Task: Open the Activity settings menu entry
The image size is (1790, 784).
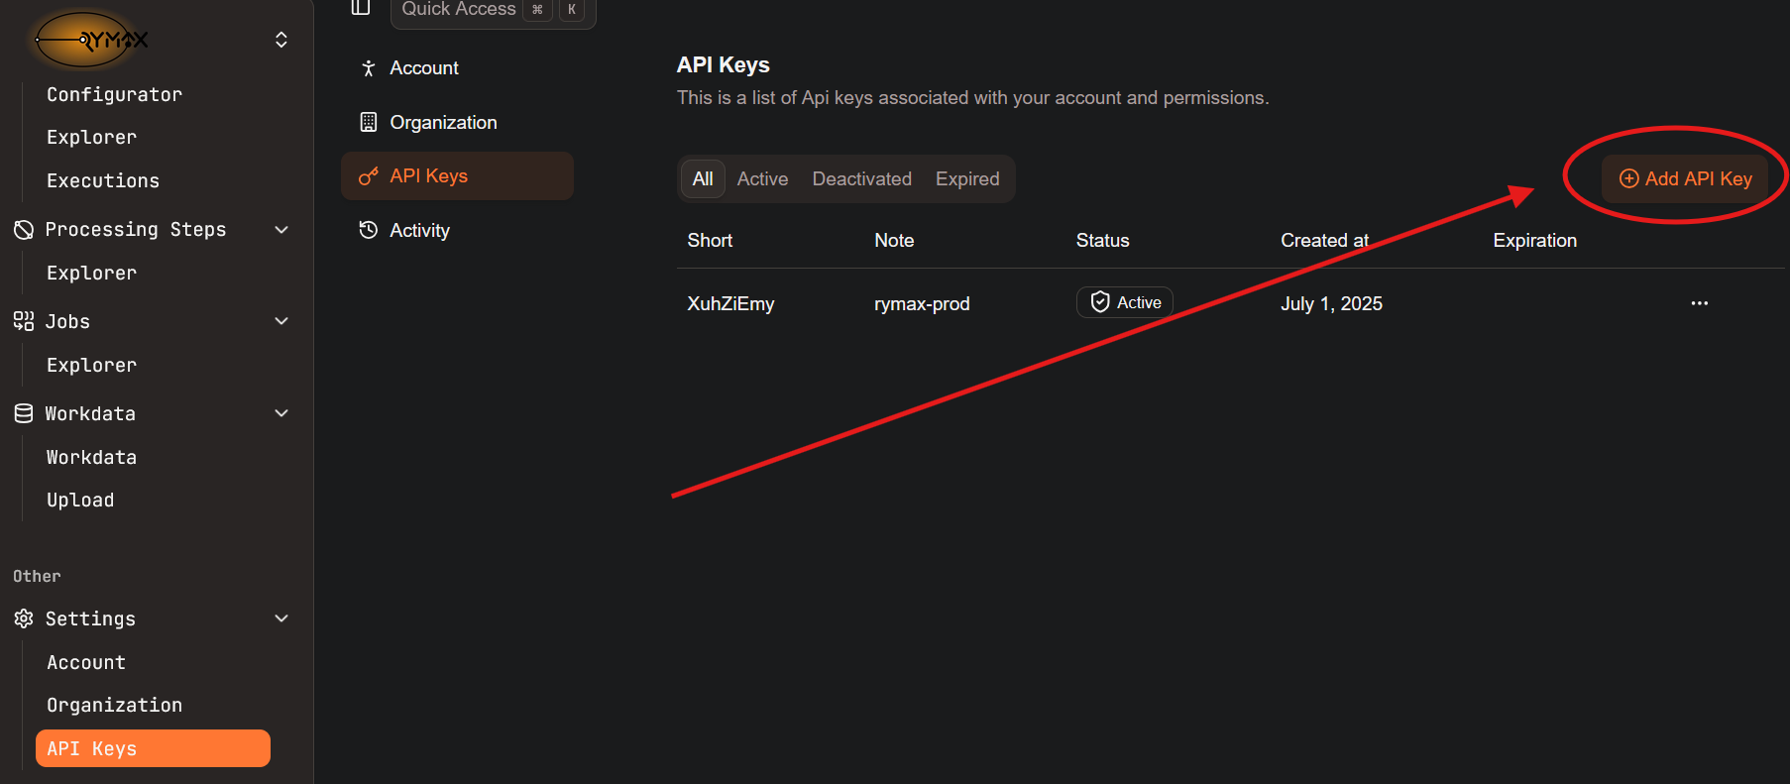Action: point(457,230)
